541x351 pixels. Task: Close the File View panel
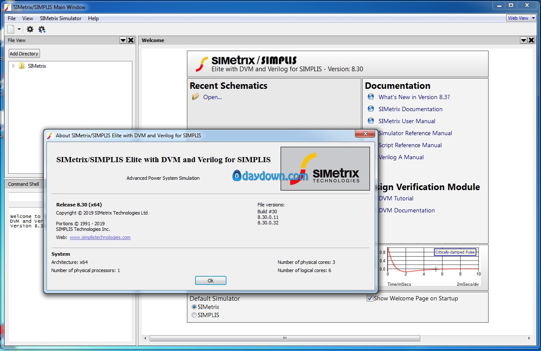131,40
